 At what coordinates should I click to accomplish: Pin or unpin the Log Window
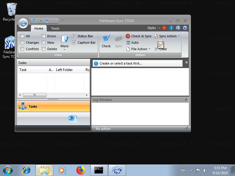click(x=186, y=100)
